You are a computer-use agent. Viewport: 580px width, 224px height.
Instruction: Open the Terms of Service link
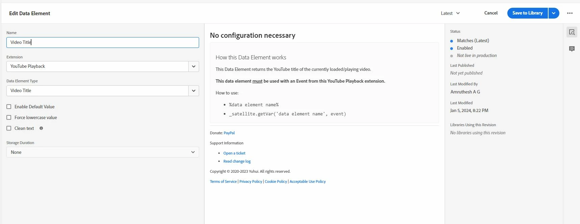point(223,181)
